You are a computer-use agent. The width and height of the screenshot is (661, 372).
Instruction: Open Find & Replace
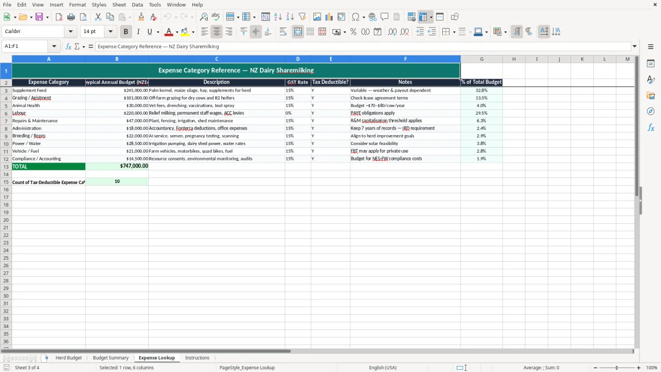click(204, 17)
